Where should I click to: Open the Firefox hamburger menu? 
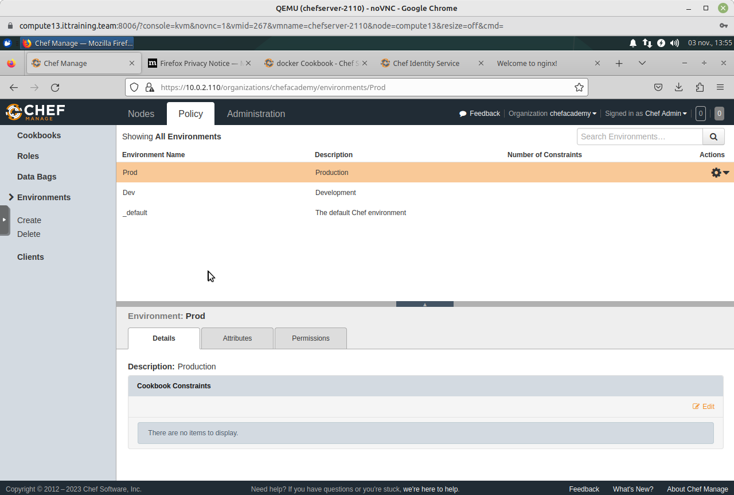[720, 87]
